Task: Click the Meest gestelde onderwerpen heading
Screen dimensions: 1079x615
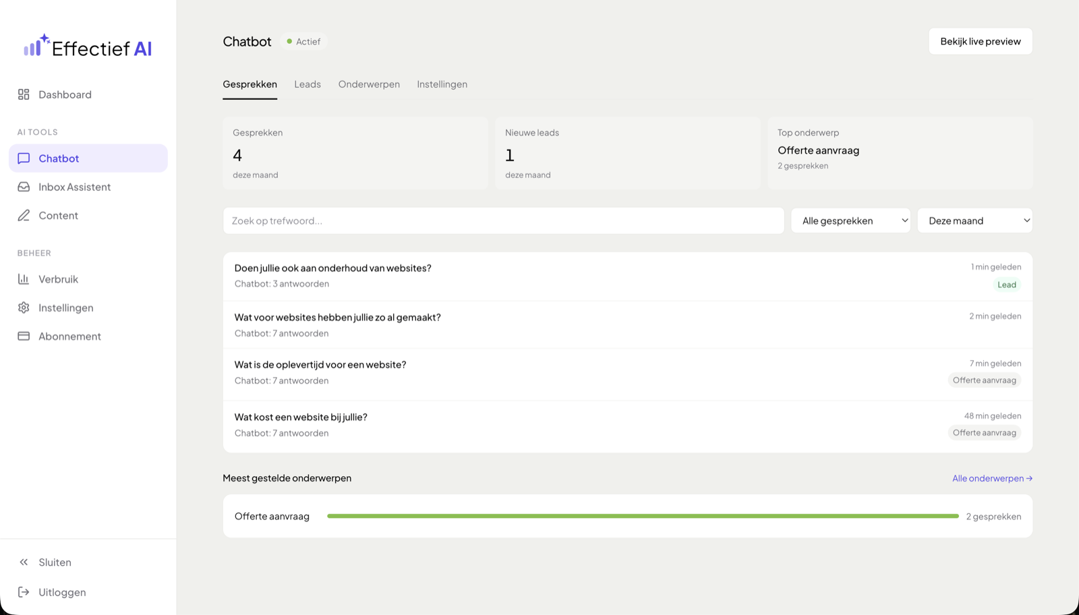Action: (287, 478)
